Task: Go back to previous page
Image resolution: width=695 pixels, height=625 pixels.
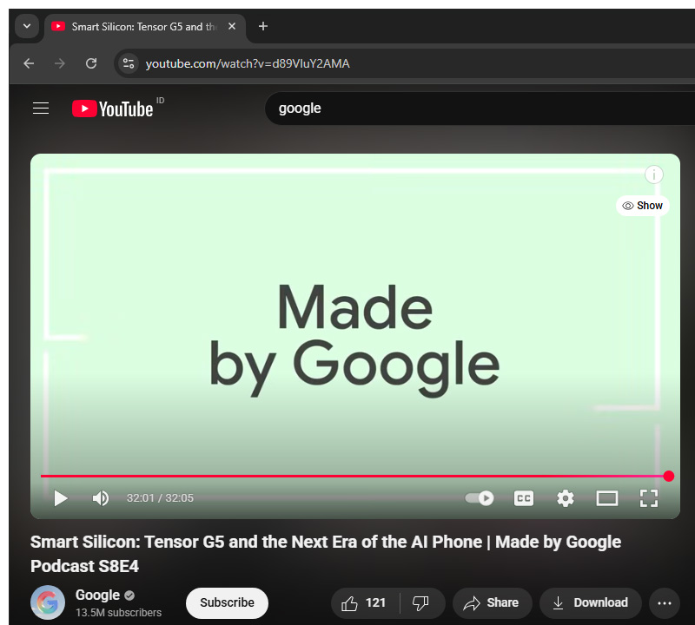Action: click(30, 63)
